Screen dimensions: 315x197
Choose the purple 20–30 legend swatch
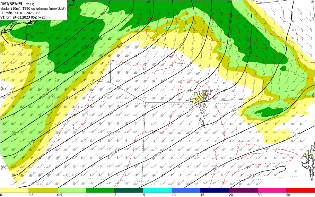243,190
